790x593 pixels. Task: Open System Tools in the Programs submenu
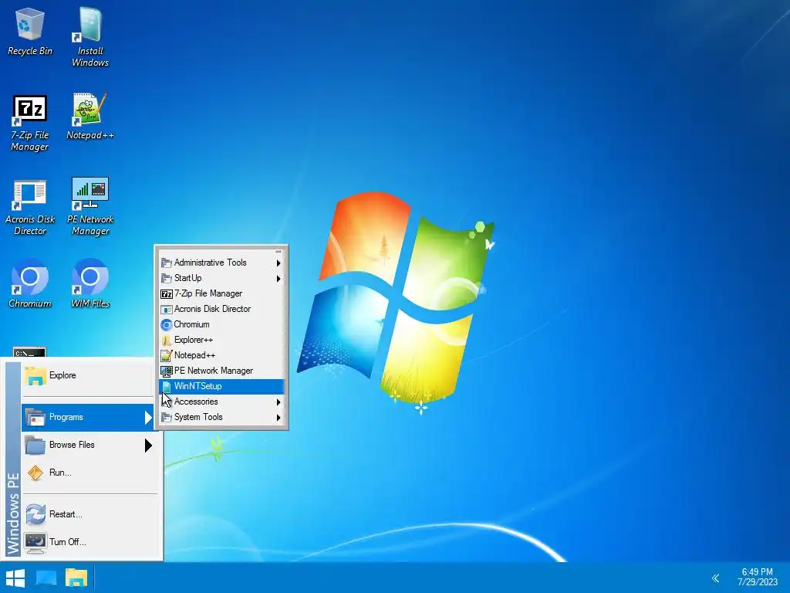[221, 417]
